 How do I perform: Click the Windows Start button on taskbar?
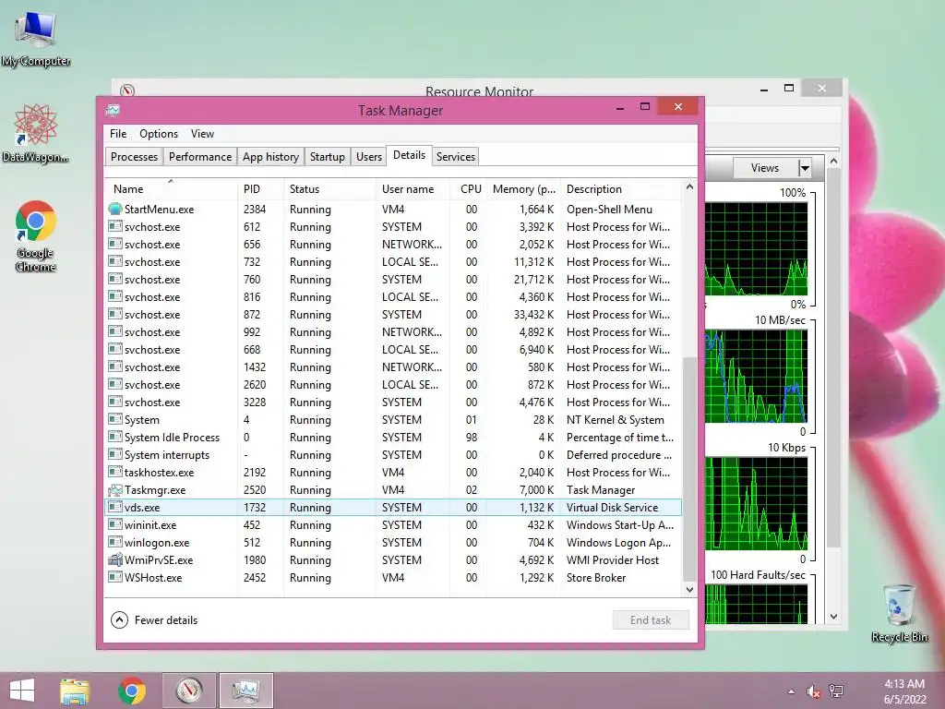[22, 691]
